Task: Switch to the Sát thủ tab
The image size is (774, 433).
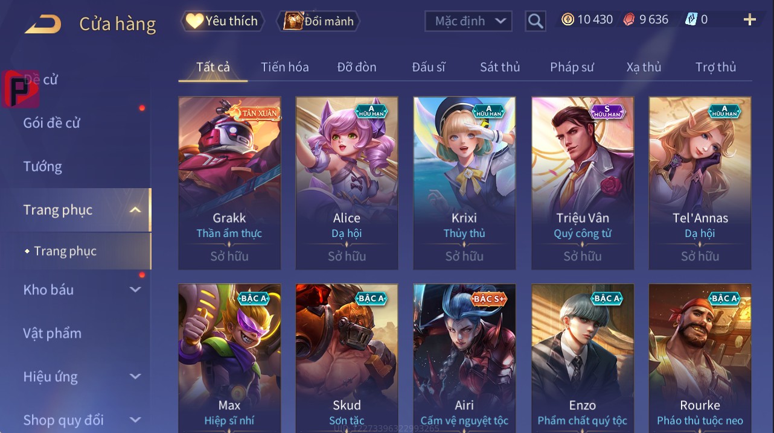Action: 500,67
